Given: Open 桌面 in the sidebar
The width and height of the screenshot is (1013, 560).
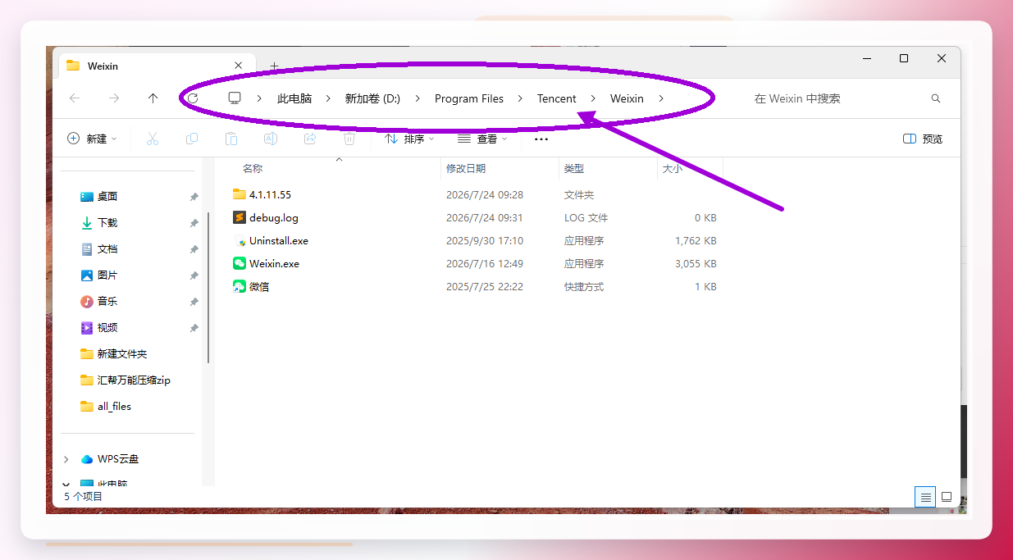Looking at the screenshot, I should point(107,197).
